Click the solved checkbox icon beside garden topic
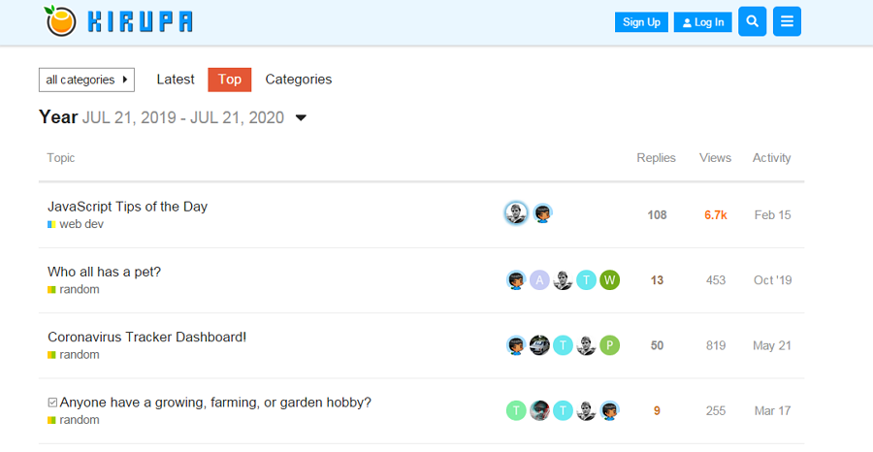 coord(52,403)
